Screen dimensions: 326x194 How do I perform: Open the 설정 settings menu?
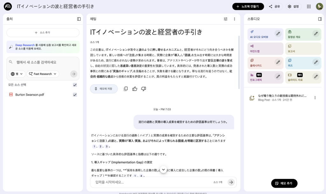coord(293,6)
